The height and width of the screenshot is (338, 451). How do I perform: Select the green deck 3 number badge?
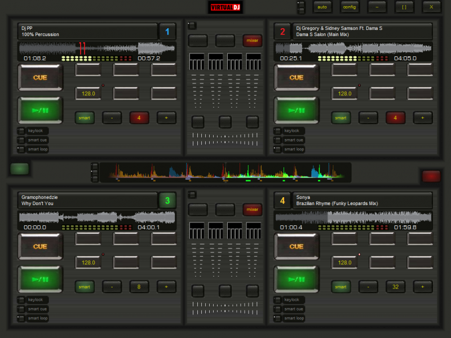(x=167, y=201)
